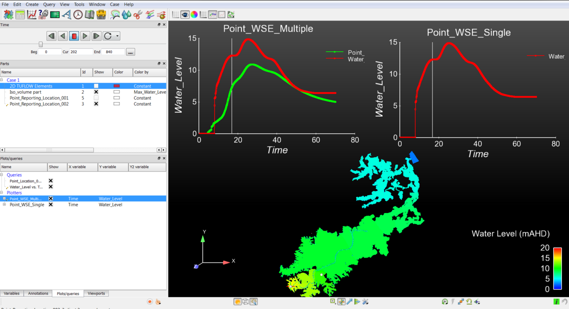Open the Calculator tool from the toolbar
The image size is (569, 309).
click(20, 15)
